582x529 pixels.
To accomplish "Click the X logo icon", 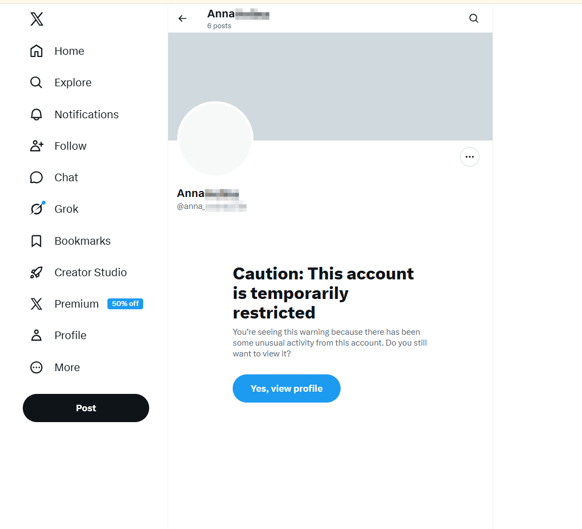I will (x=36, y=20).
